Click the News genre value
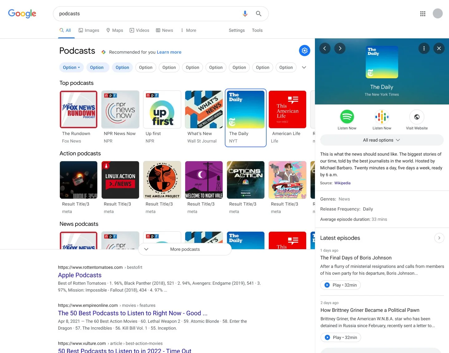 click(x=344, y=199)
